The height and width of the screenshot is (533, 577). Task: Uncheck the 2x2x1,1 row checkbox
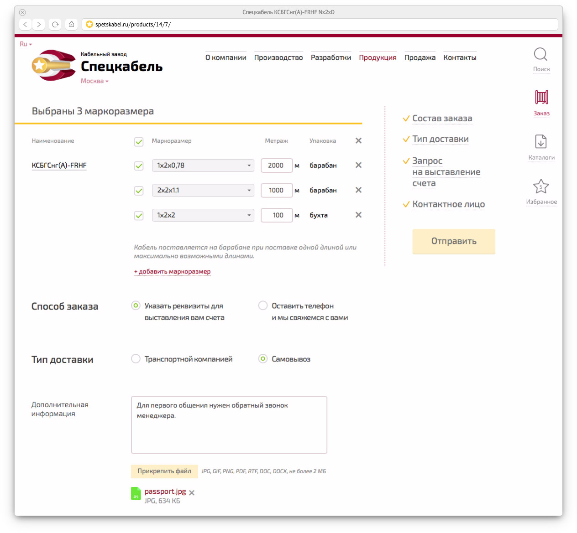click(139, 191)
